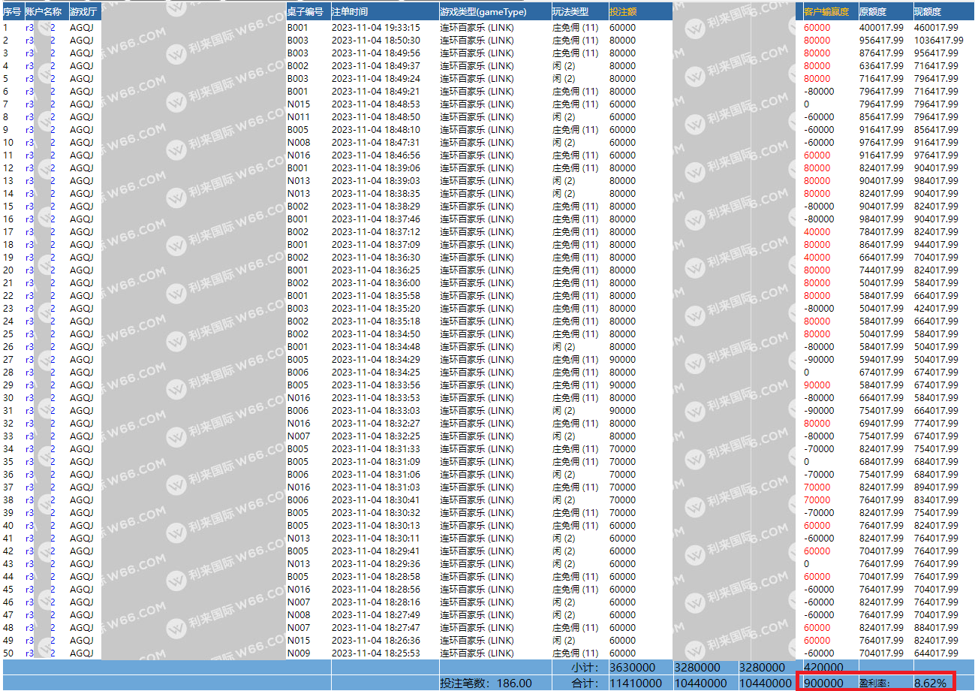Viewport: 975px width, 691px height.
Task: Click 游戏厅 AGQJ cell in the 18:46:56 row
Action: [82, 155]
